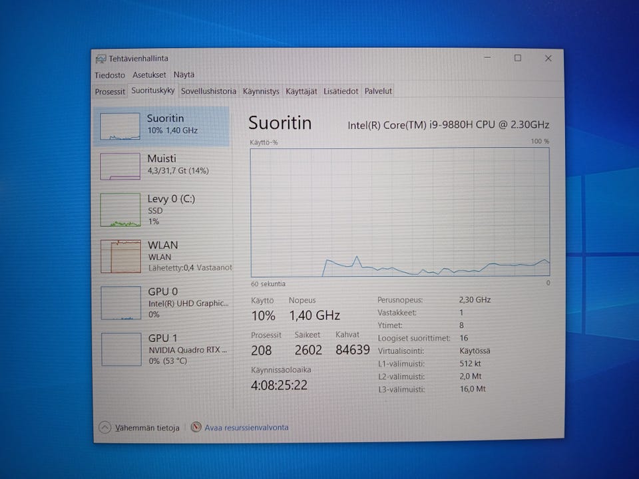Click the NVIDIA Quadro RTX label
Screen dimensions: 639x479
[x=188, y=350]
